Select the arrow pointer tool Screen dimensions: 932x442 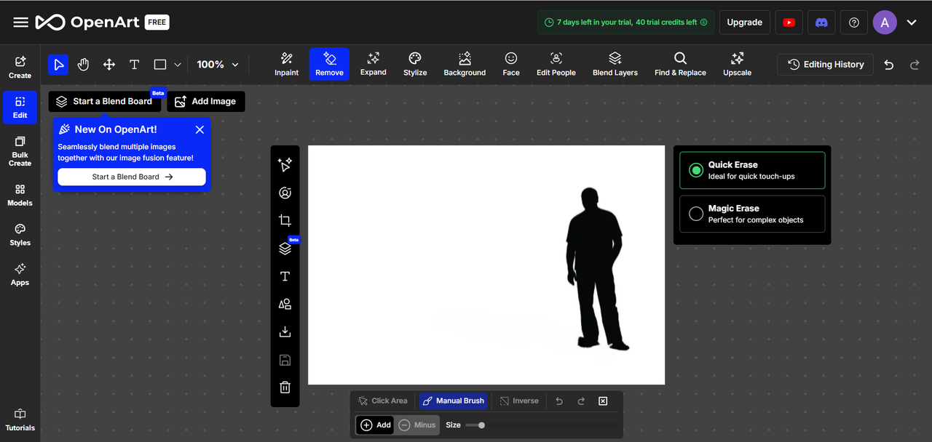click(58, 65)
